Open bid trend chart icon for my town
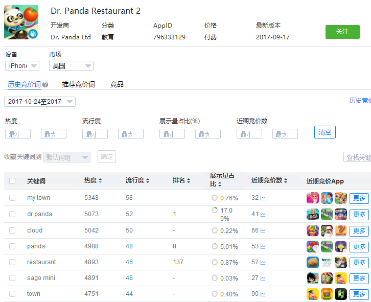Screen dimensions: 371x302 [263, 198]
